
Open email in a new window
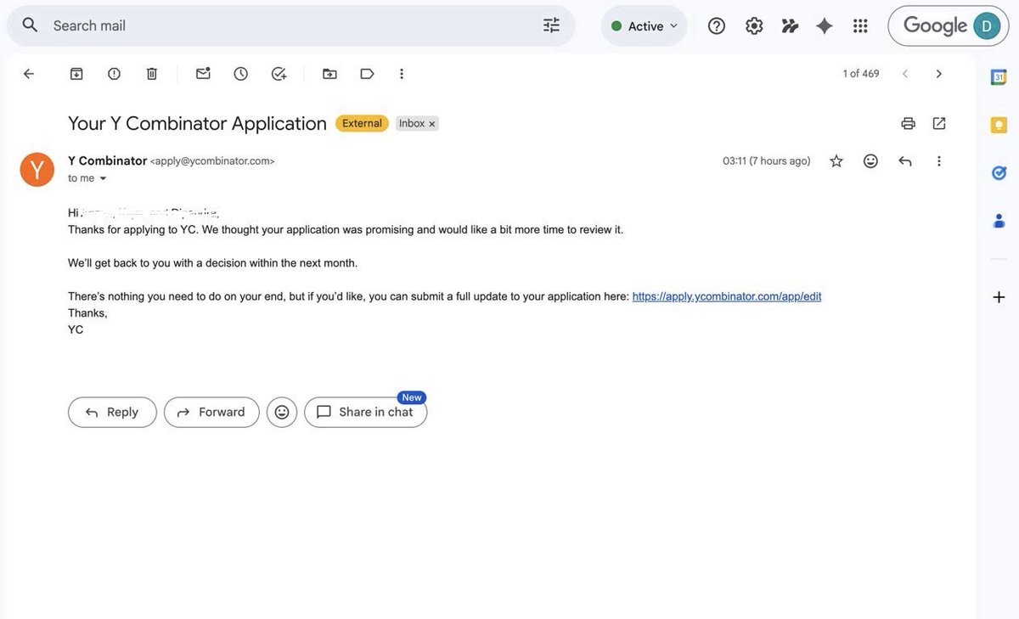939,124
